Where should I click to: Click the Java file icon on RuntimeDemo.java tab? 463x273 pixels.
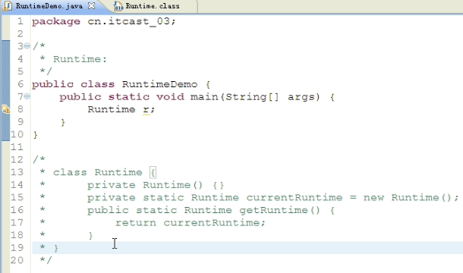(x=8, y=6)
